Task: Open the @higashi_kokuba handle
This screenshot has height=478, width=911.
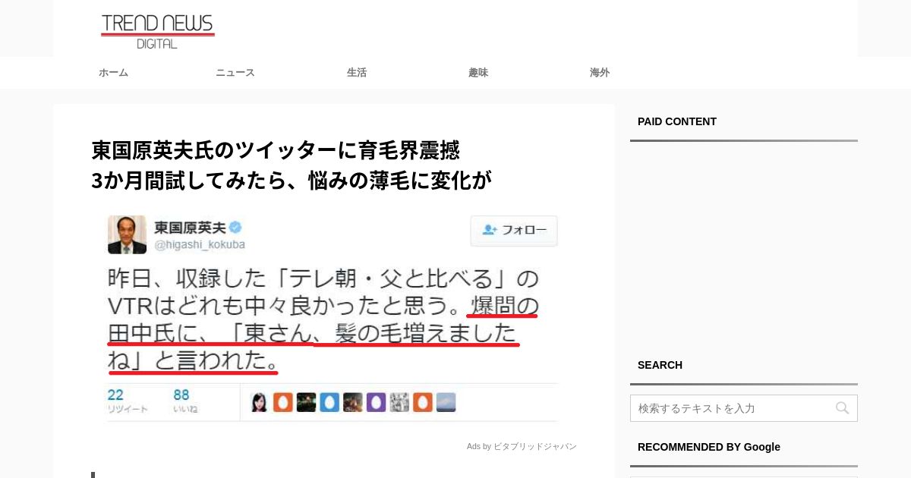Action: 200,245
